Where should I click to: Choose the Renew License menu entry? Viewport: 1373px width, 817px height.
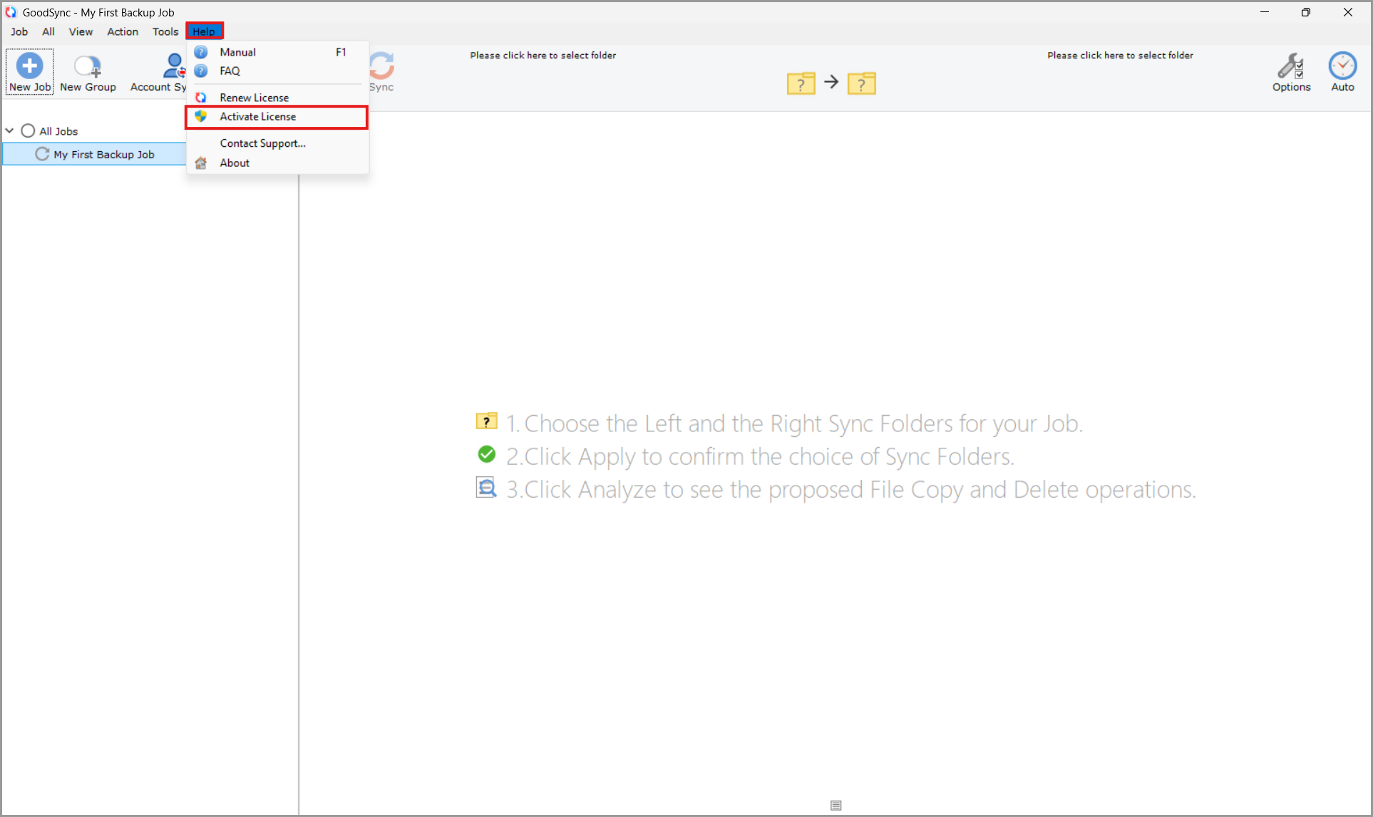(277, 98)
